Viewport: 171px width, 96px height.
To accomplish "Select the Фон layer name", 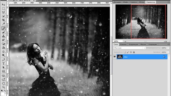I will click(x=126, y=57).
